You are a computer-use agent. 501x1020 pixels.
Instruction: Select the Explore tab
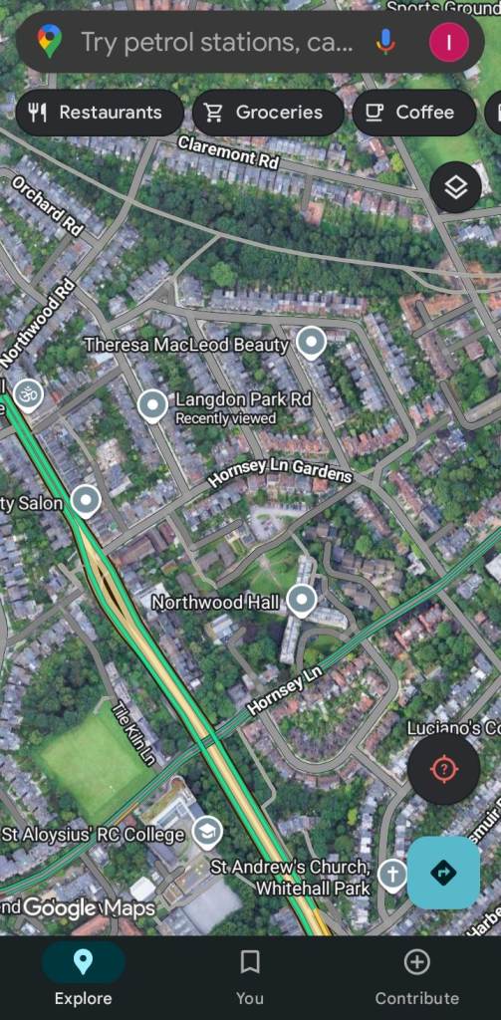coord(84,977)
